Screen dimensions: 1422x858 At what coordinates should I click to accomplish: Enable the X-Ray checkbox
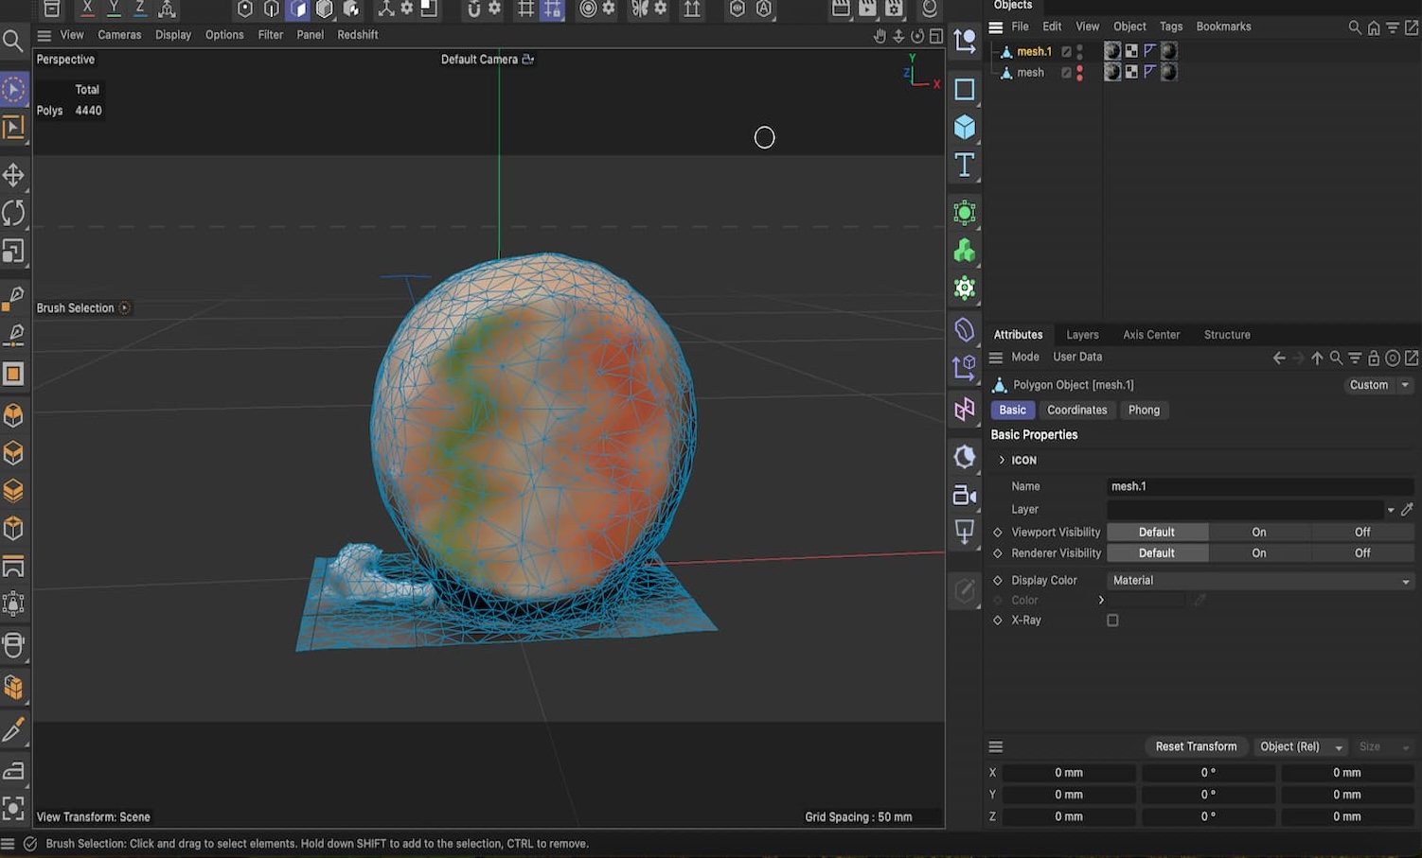coord(1112,620)
